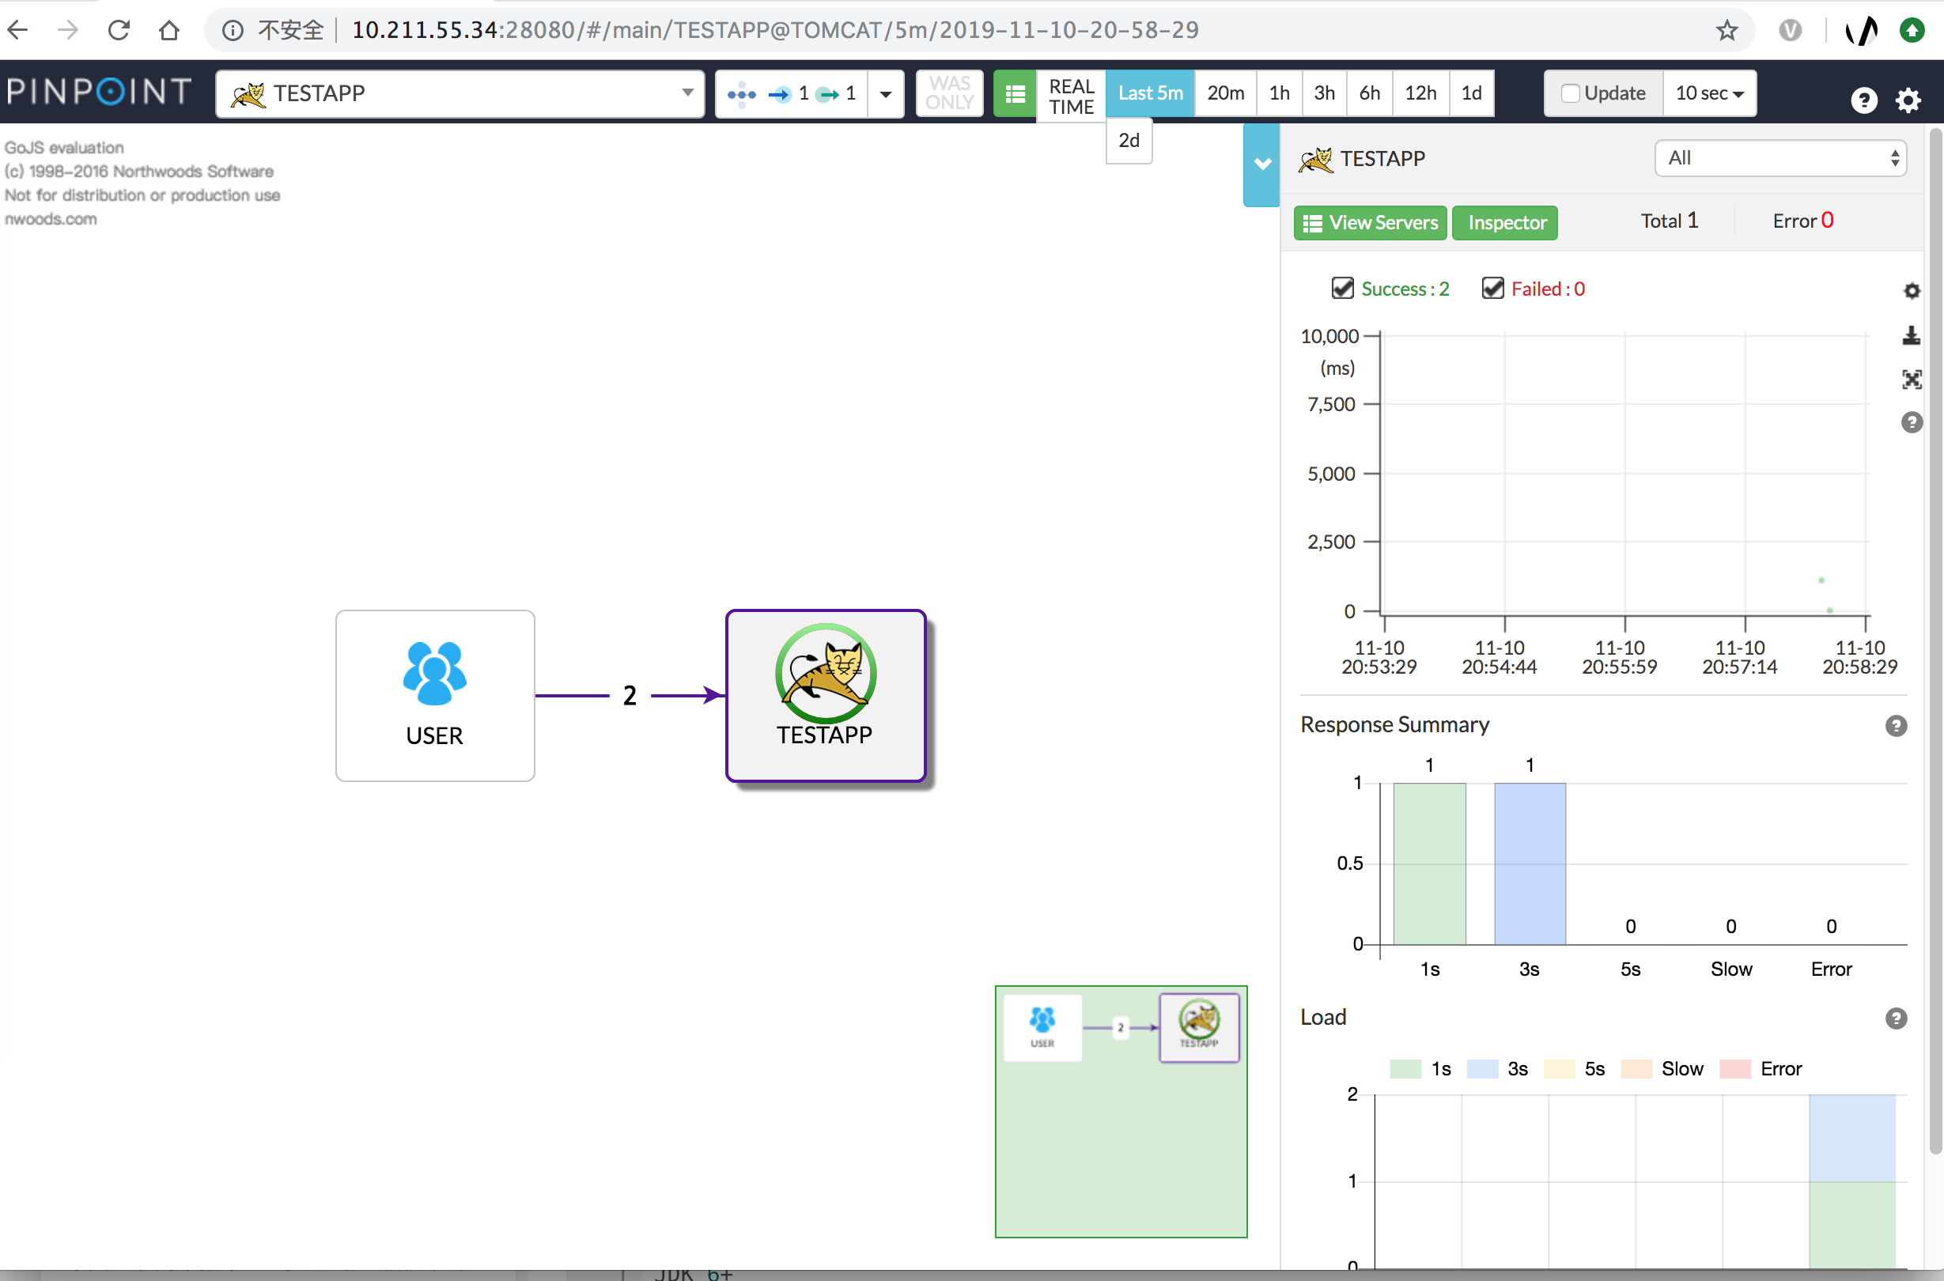Expand scatter chart to full screen
This screenshot has width=1944, height=1281.
click(1912, 379)
